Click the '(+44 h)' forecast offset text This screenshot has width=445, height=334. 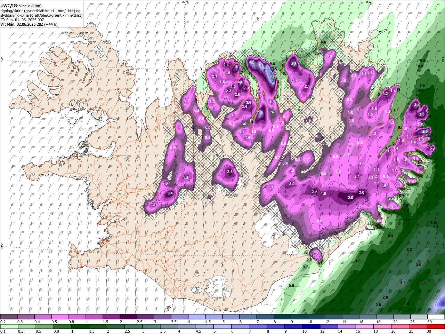click(51, 24)
